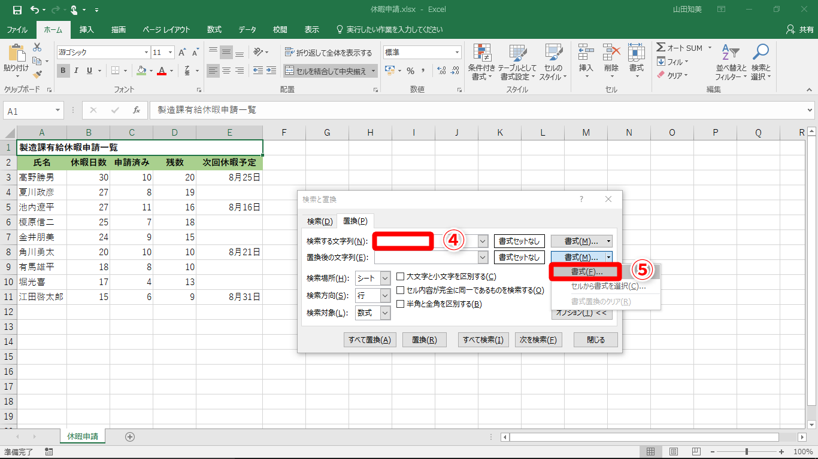Click 書式(M)... button in the 検索する文字列 row
Screen dimensions: 818x459
pyautogui.click(x=581, y=241)
